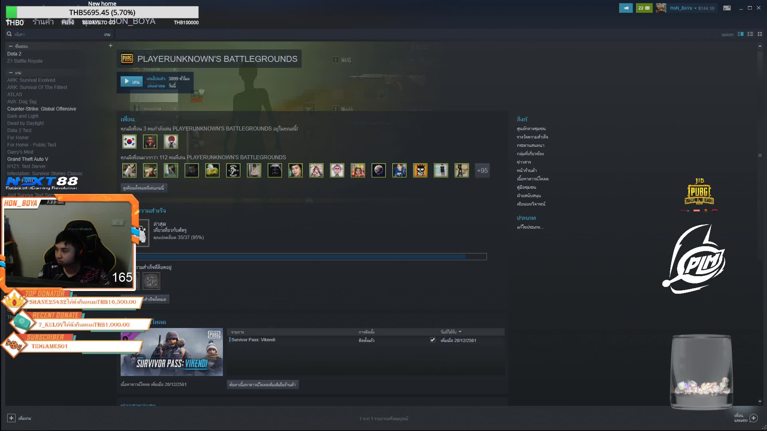Open the Darth Vader friend avatar
The image size is (767, 431).
point(275,170)
